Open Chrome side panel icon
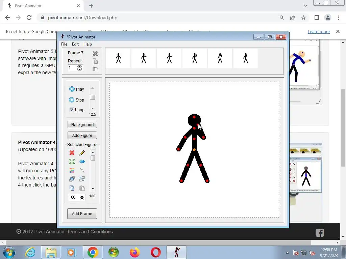The width and height of the screenshot is (346, 259). pyautogui.click(x=317, y=18)
